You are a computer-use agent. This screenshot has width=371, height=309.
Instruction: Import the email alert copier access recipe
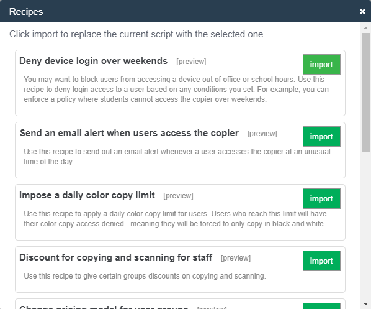click(321, 136)
